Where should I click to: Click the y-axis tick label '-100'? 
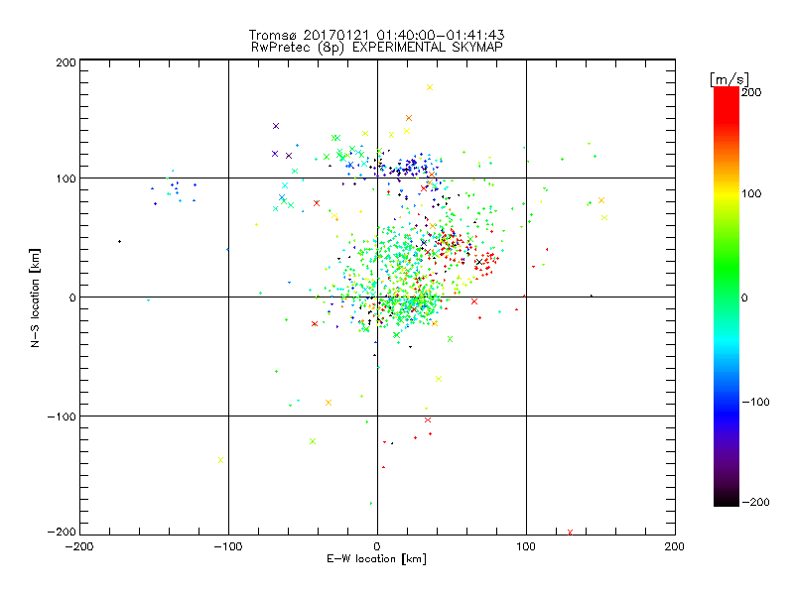point(62,416)
